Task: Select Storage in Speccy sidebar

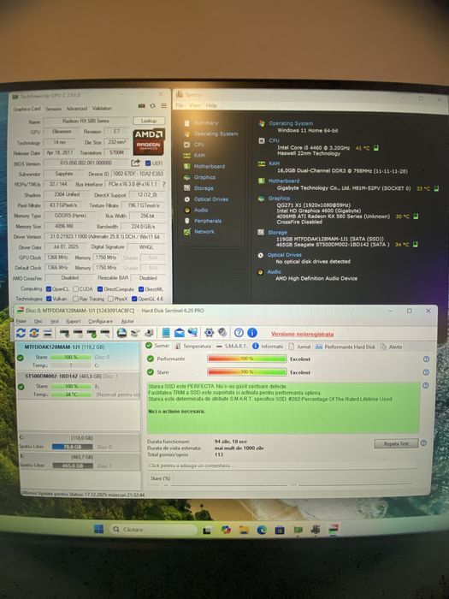Action: [204, 188]
